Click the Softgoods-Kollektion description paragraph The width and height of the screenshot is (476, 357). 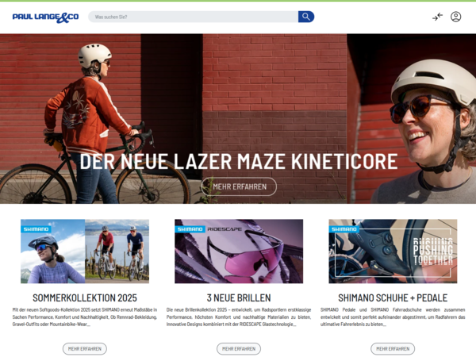[85, 317]
